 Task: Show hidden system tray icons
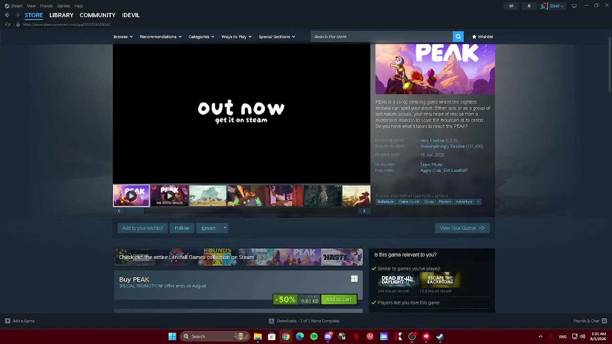[x=540, y=336]
